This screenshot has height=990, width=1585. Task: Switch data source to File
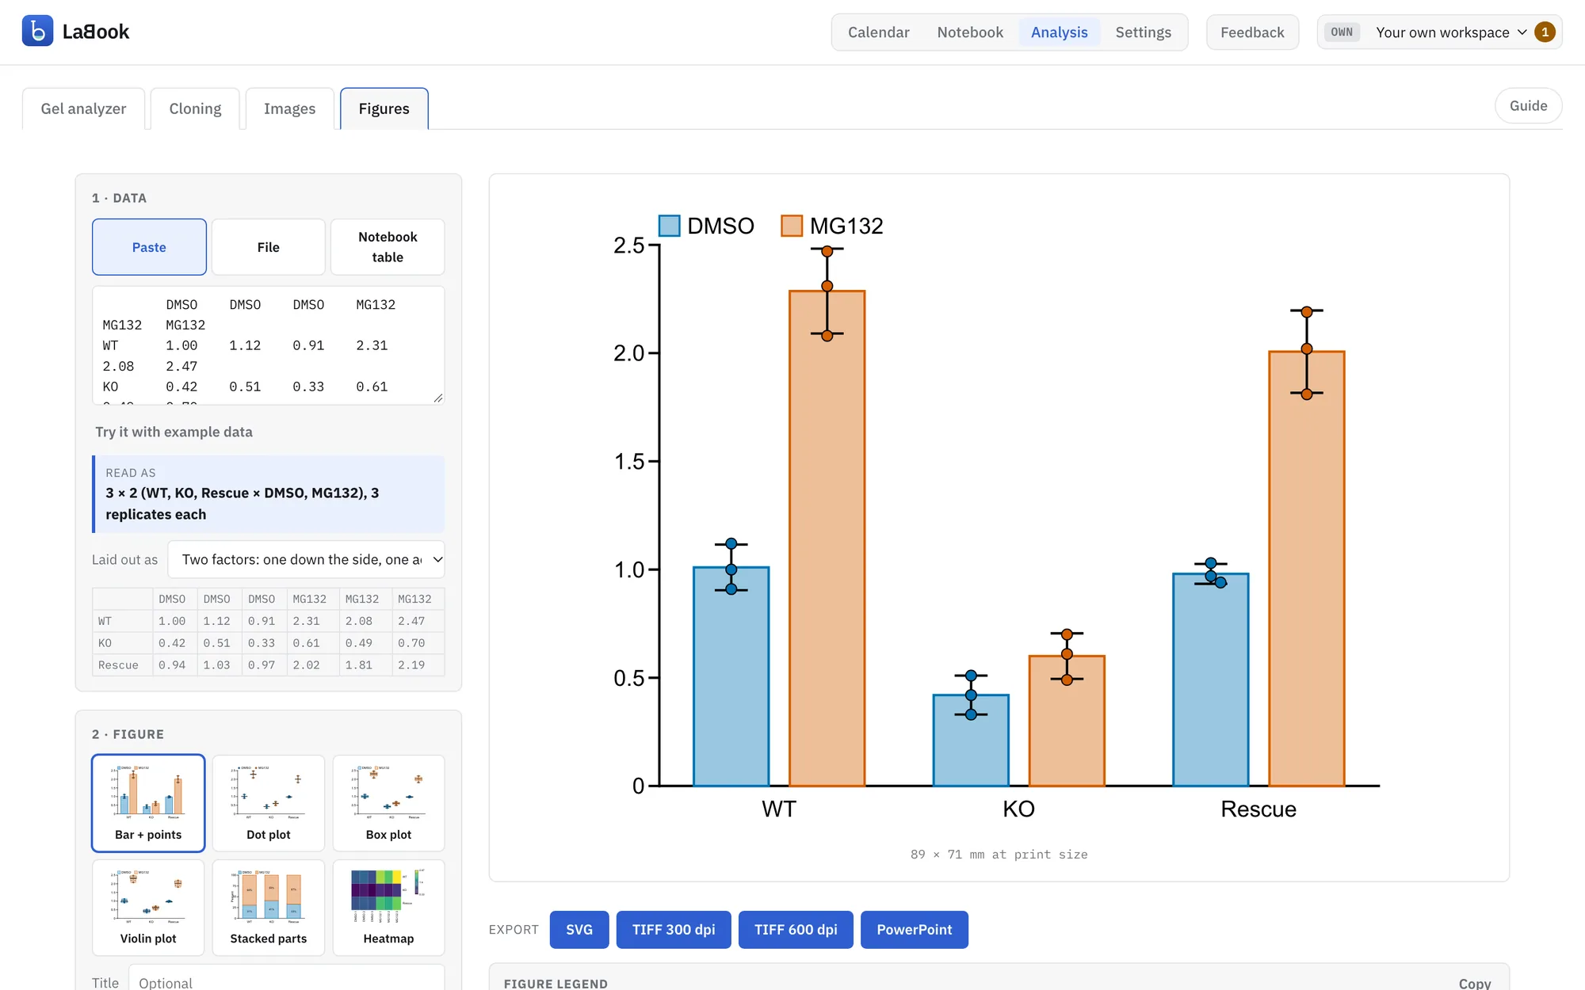[269, 247]
